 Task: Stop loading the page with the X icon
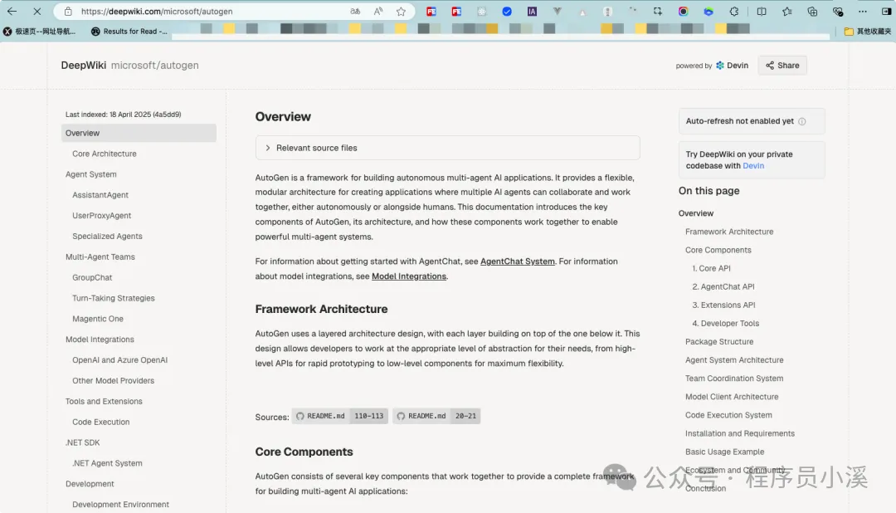coord(37,11)
